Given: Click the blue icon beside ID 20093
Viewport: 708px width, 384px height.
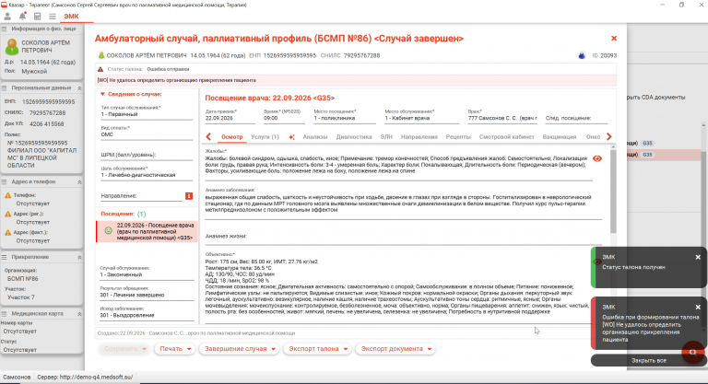Looking at the screenshot, I should click(x=582, y=55).
